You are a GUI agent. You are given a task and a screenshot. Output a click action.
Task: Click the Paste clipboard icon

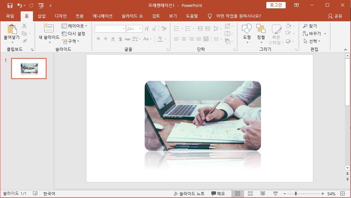click(x=12, y=29)
